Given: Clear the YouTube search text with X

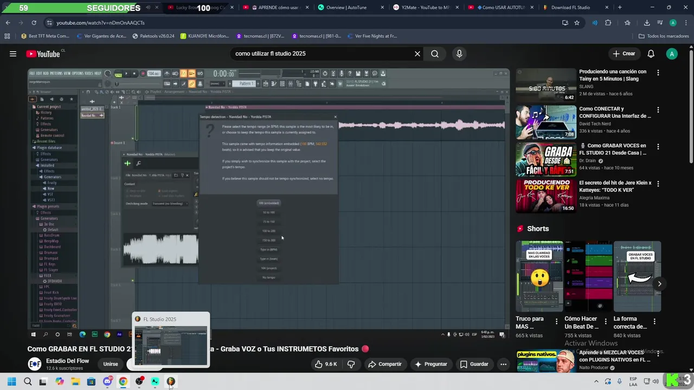Looking at the screenshot, I should coord(417,54).
